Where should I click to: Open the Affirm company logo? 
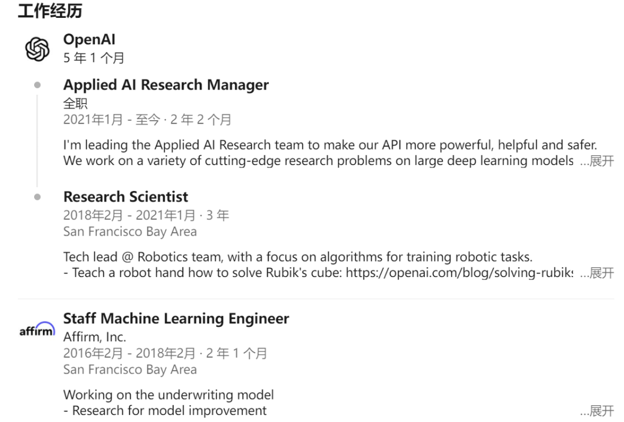coord(37,329)
